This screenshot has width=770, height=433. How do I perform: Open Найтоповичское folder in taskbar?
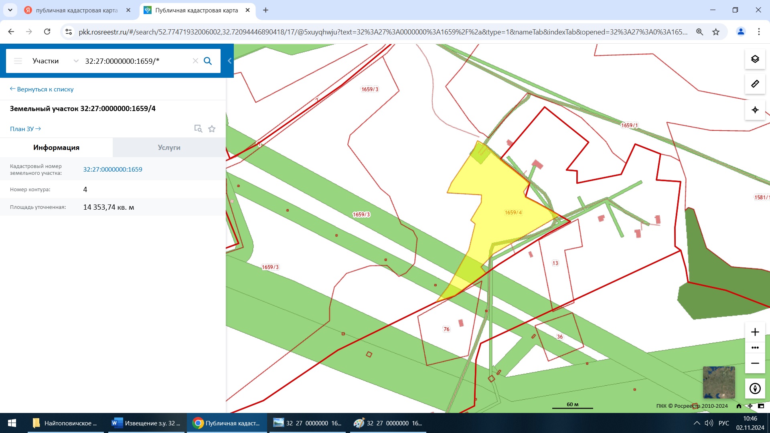(x=66, y=423)
